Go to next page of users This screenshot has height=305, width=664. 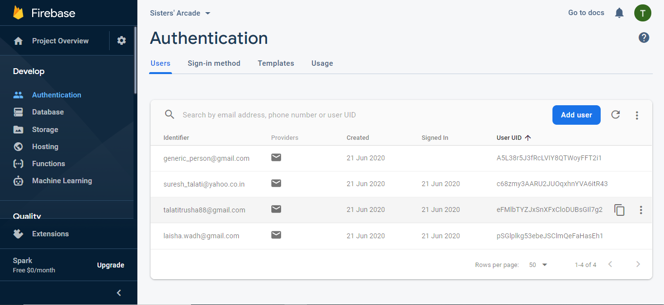click(638, 265)
